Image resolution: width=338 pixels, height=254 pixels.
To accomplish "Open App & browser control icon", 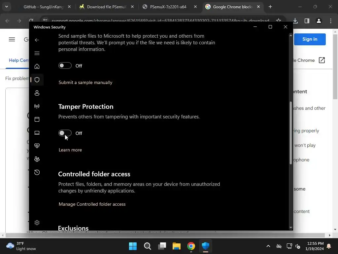I will 37,119.
